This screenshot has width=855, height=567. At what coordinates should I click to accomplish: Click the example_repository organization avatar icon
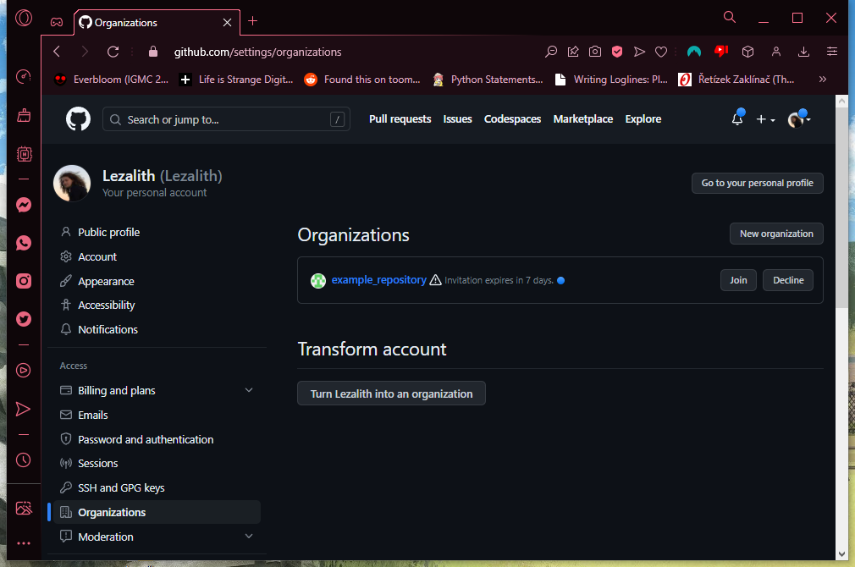tap(318, 280)
